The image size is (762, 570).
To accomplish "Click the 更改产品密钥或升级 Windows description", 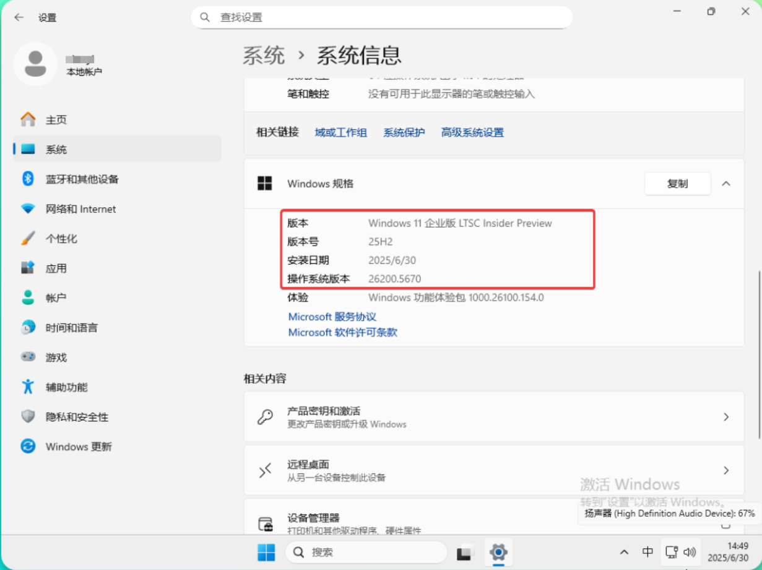I will pos(347,425).
